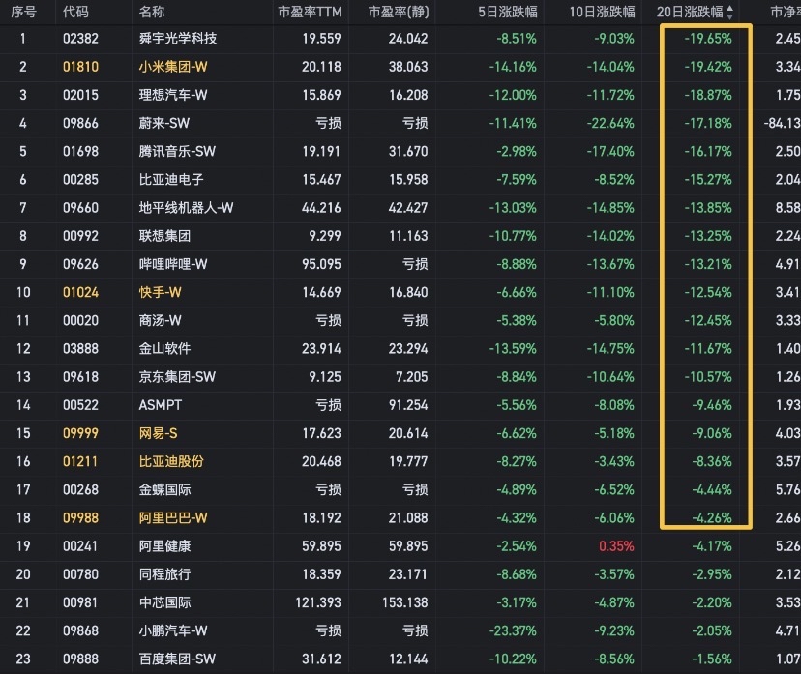Select stock 联想集团
Viewport: 801px width, 674px height.
[164, 236]
